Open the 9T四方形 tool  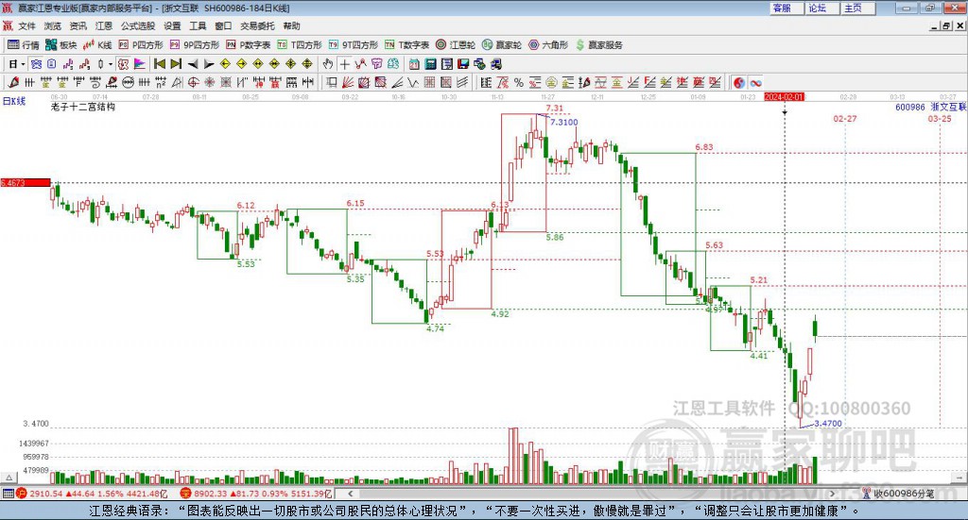pyautogui.click(x=354, y=45)
